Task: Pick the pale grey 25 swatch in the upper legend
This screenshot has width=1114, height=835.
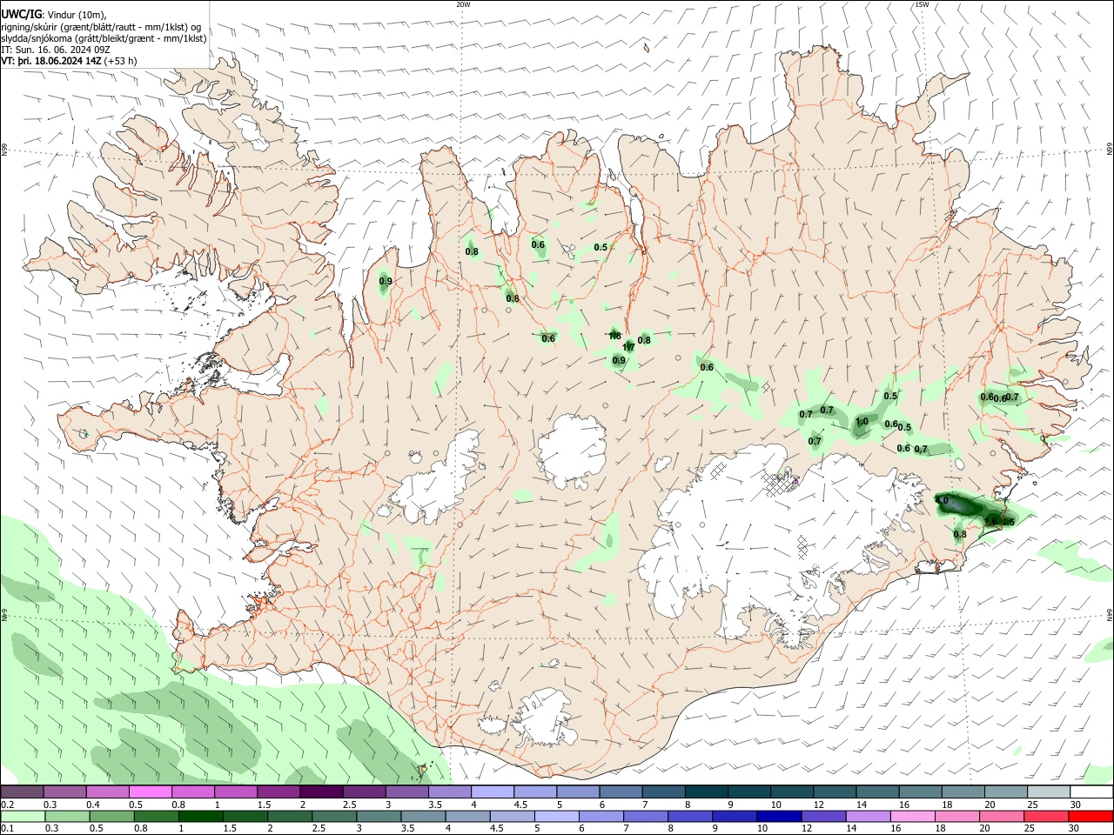Action: (1049, 792)
